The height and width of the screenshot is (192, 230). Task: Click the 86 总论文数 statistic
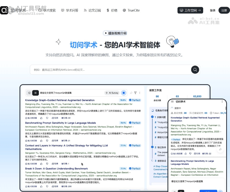157,98
